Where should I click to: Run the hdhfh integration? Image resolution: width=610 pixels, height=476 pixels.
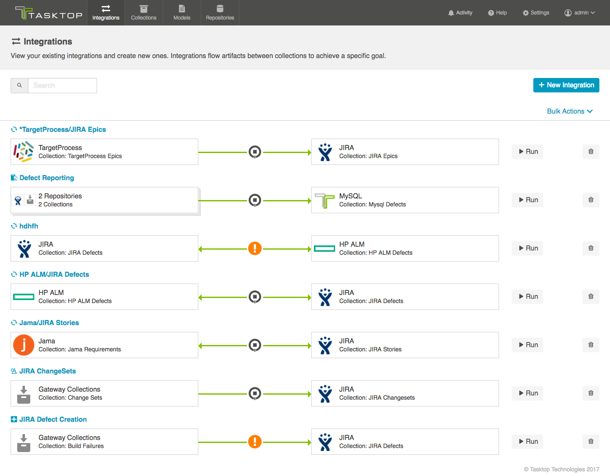527,248
